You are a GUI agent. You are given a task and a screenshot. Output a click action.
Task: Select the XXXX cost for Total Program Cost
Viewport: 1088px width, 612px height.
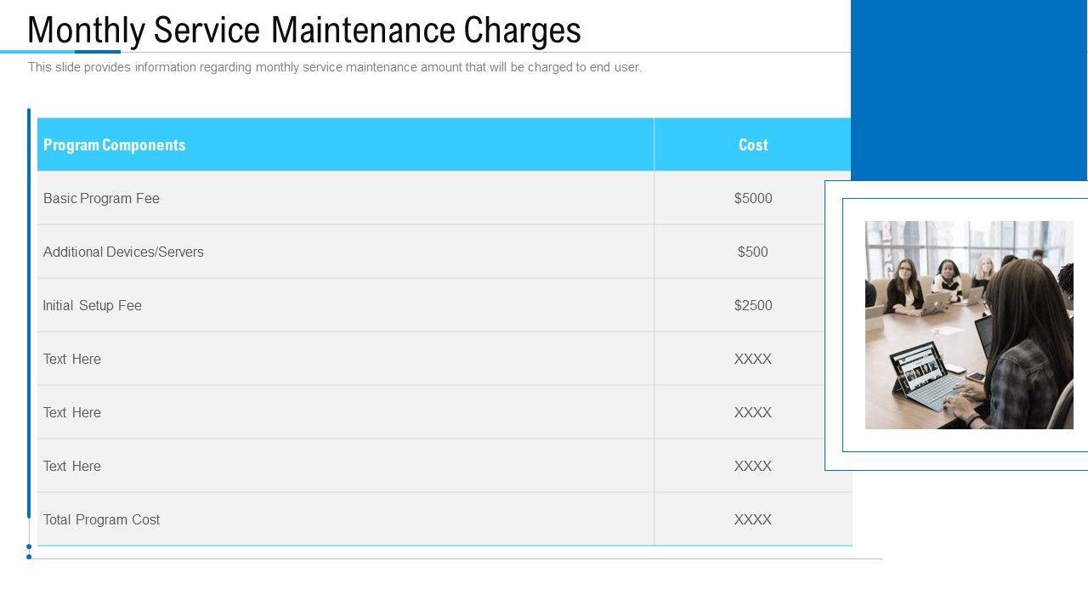coord(753,520)
